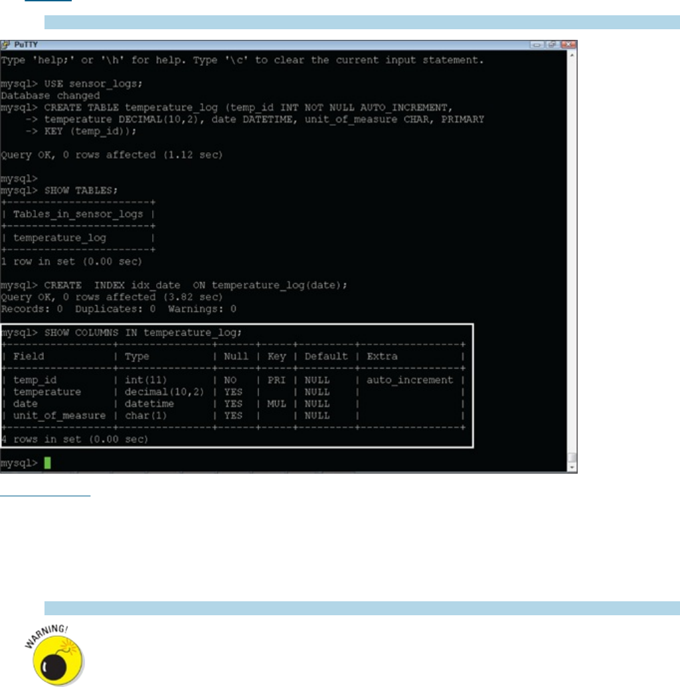Click the 'KEY (temp_id));' continuation line
This screenshot has width=680, height=687.
coord(90,131)
